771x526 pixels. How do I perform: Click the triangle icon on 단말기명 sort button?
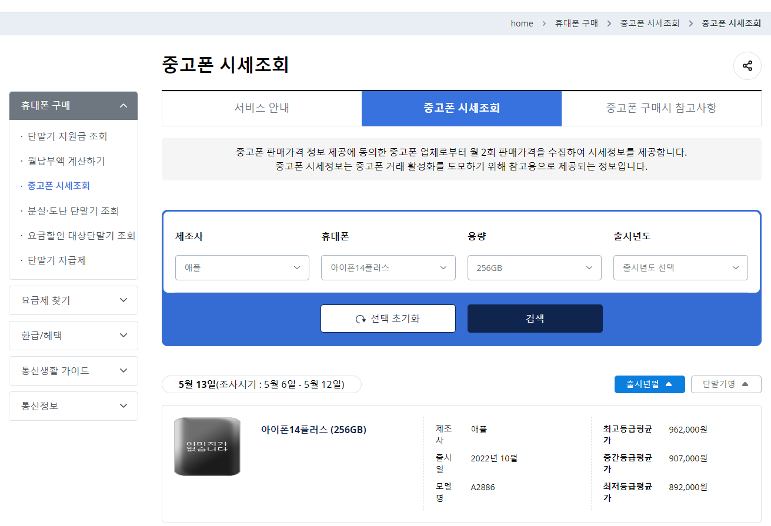(745, 384)
